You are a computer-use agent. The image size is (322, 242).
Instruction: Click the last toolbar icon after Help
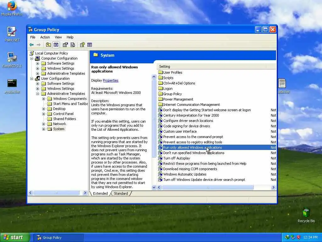(x=90, y=45)
